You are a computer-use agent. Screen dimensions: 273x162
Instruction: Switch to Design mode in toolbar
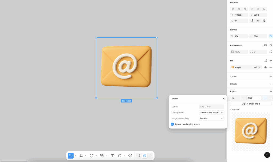[144, 156]
